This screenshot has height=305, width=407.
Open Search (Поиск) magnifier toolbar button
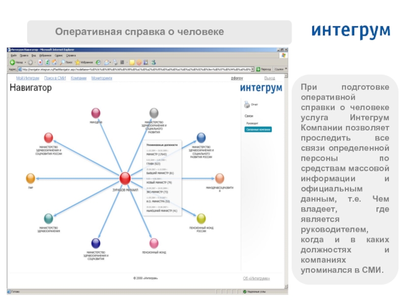coord(66,62)
